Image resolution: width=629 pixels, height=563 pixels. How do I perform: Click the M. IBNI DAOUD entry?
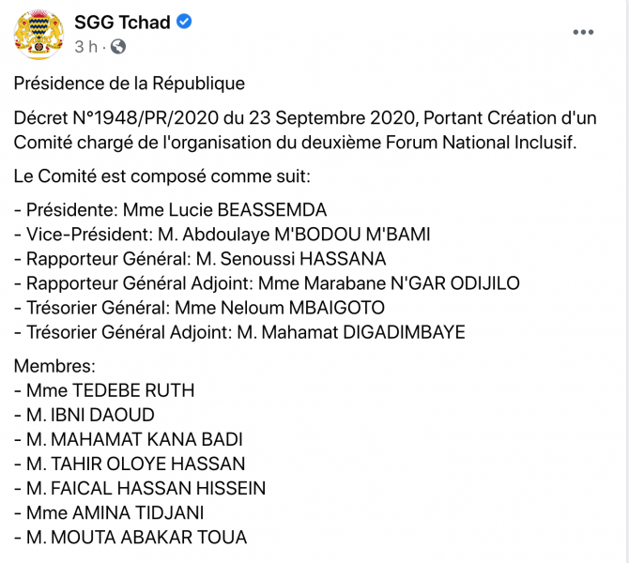coord(84,416)
